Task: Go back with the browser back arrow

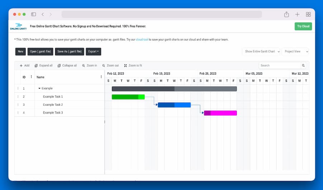Action: coord(43,14)
